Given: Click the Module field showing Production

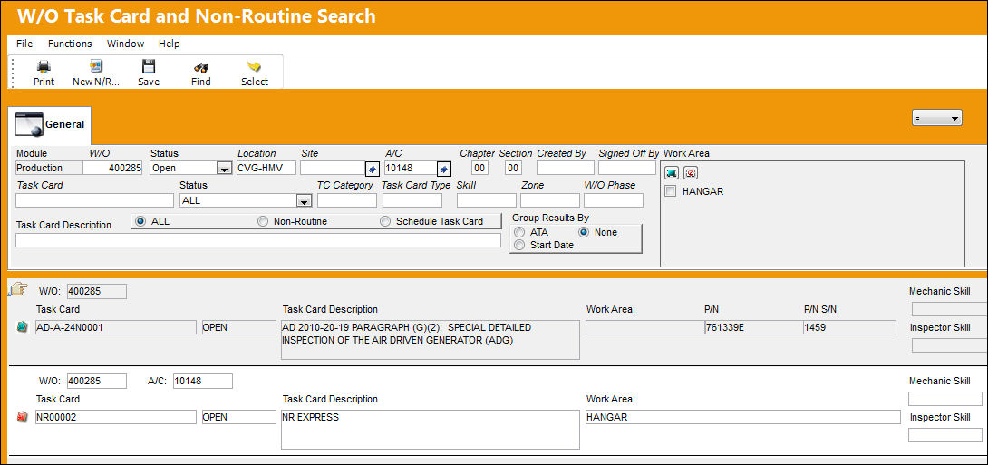Looking at the screenshot, I should tap(49, 168).
